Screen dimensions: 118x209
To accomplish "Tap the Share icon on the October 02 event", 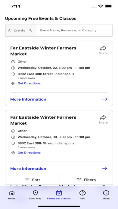I will point(103,48).
